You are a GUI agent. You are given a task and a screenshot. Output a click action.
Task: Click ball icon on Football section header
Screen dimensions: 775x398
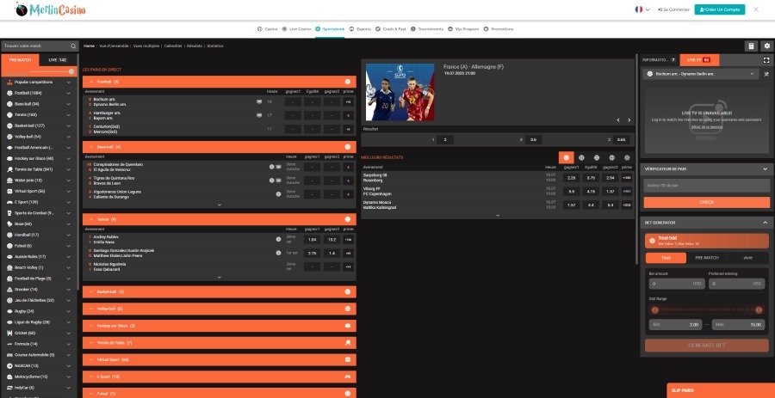pyautogui.click(x=348, y=82)
